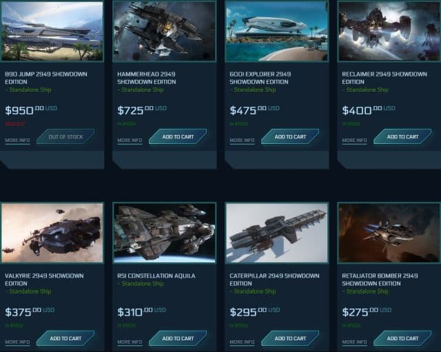
Task: Open More Info for Reclaimer
Action: tap(354, 141)
